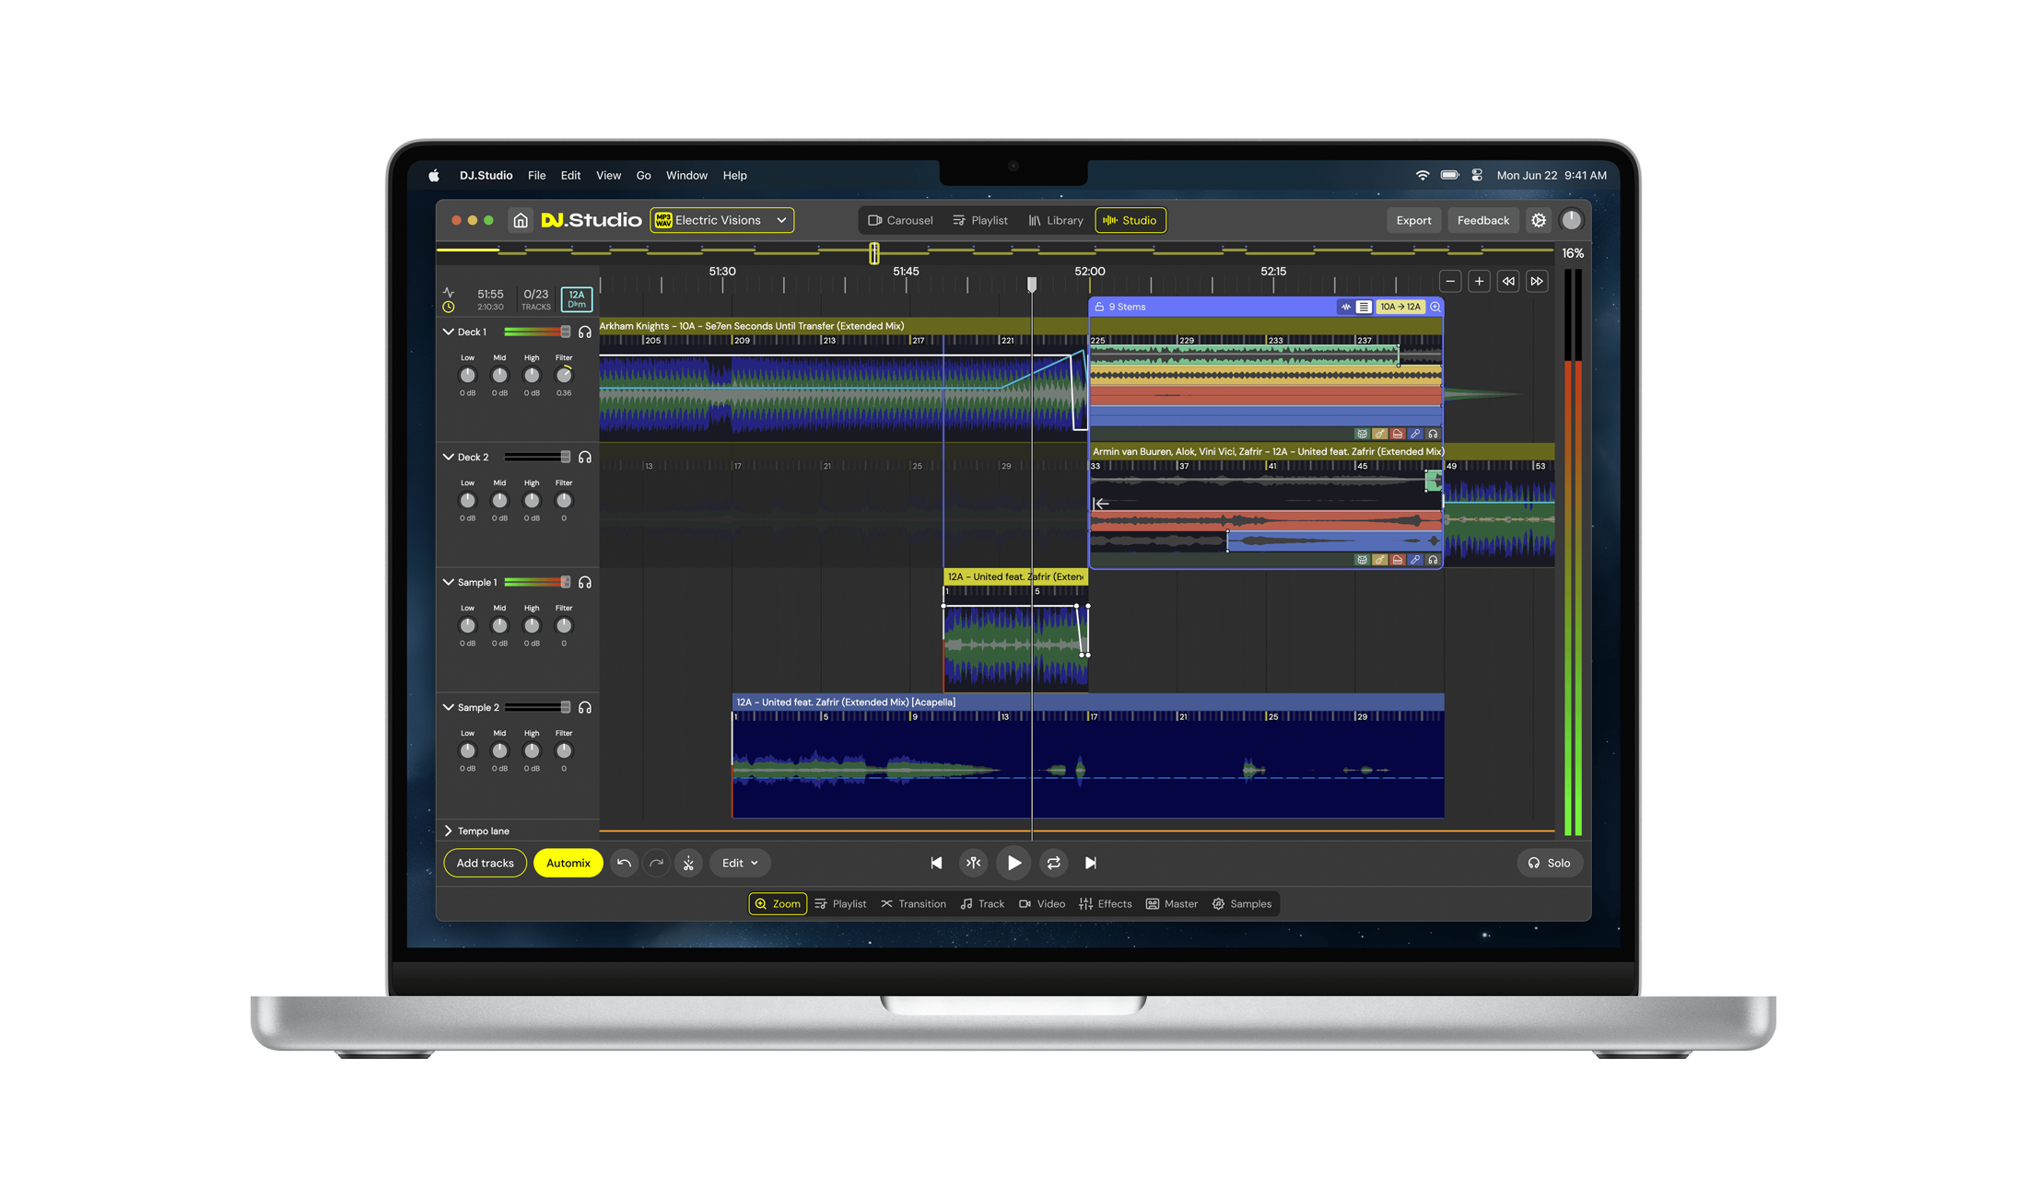Screen dimensions: 2027x1197
Task: Zoom out timeline with minus button
Action: click(x=1450, y=281)
